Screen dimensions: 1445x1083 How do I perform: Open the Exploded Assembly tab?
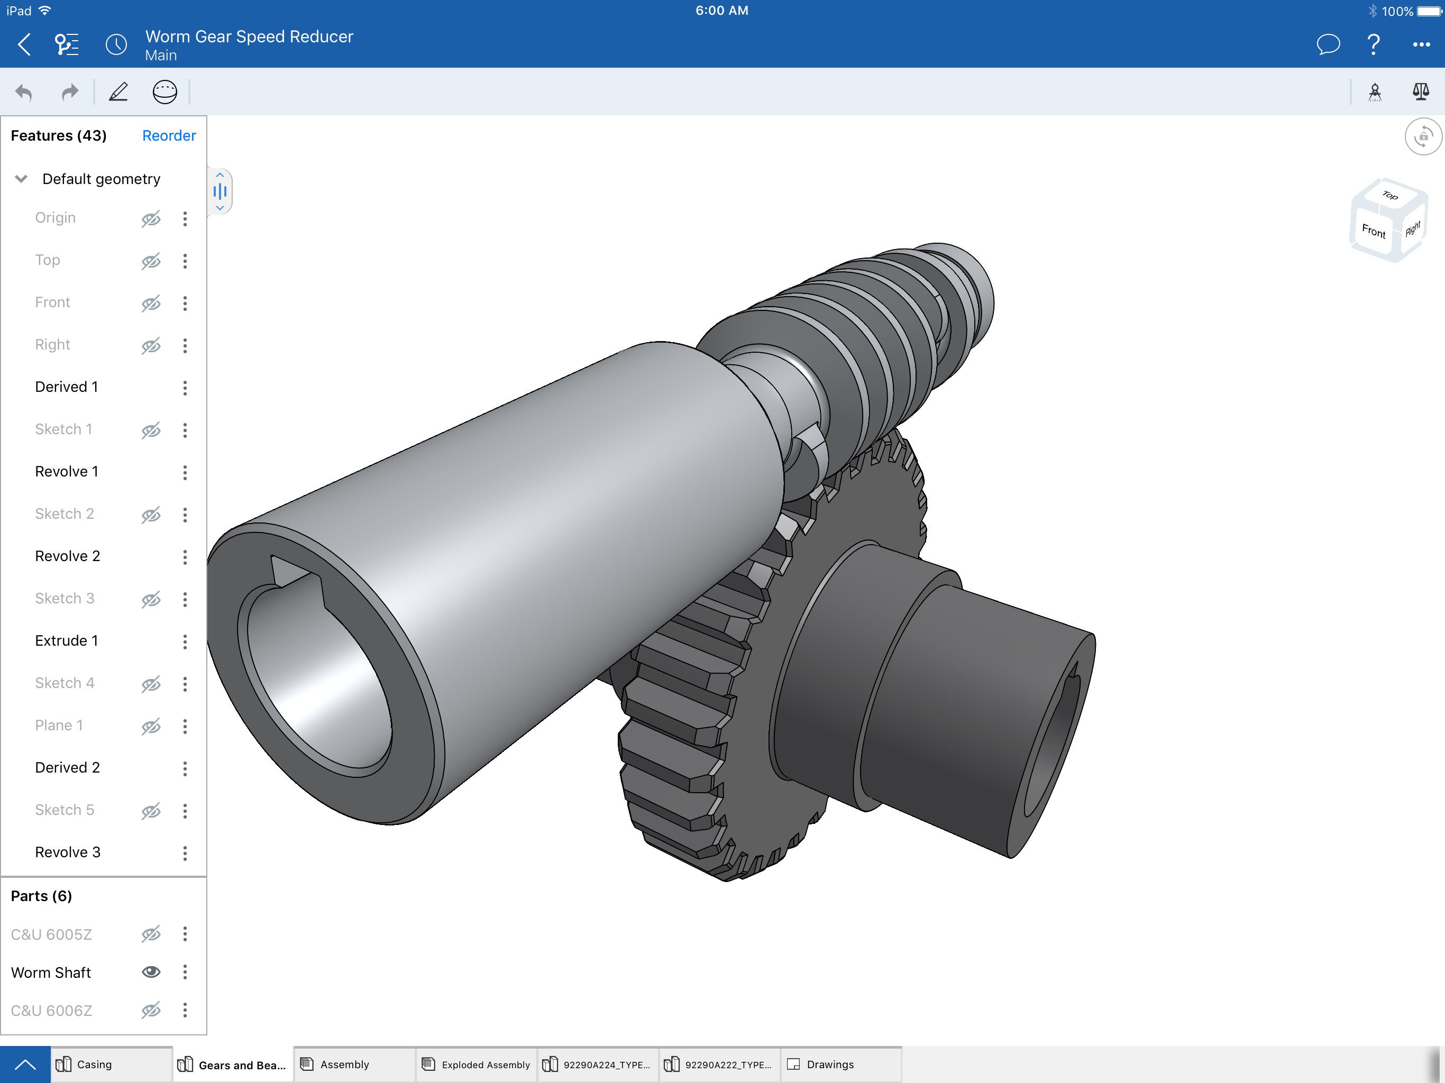pos(476,1064)
